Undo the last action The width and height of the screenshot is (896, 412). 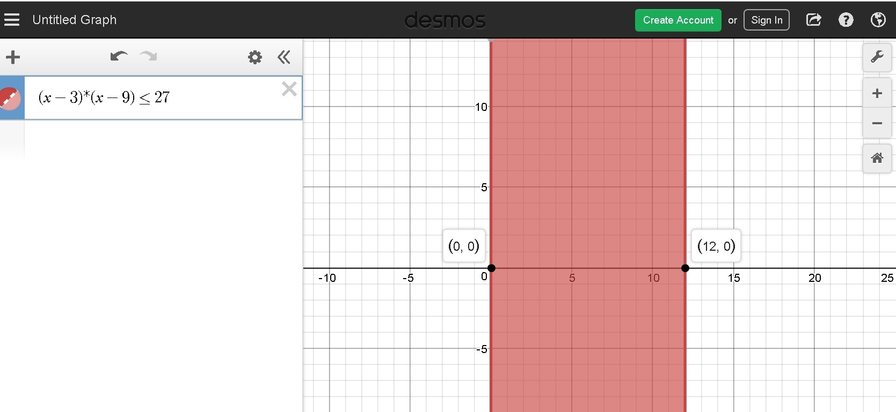(118, 56)
